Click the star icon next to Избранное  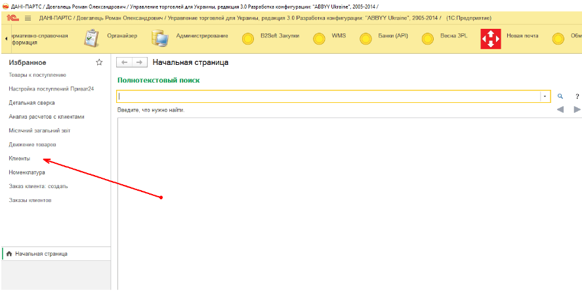[99, 62]
